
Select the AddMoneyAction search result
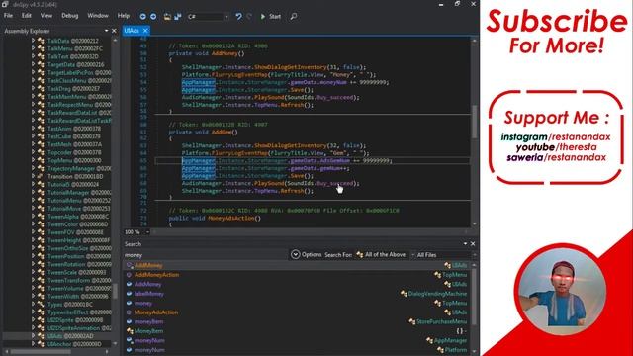point(297,275)
